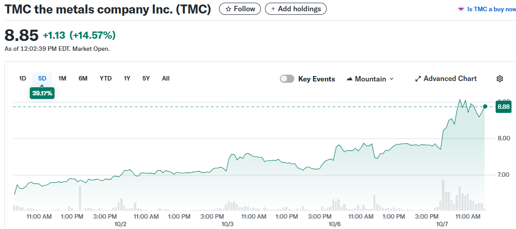
Task: Click the green endpoint dot on the price line
Action: point(485,107)
